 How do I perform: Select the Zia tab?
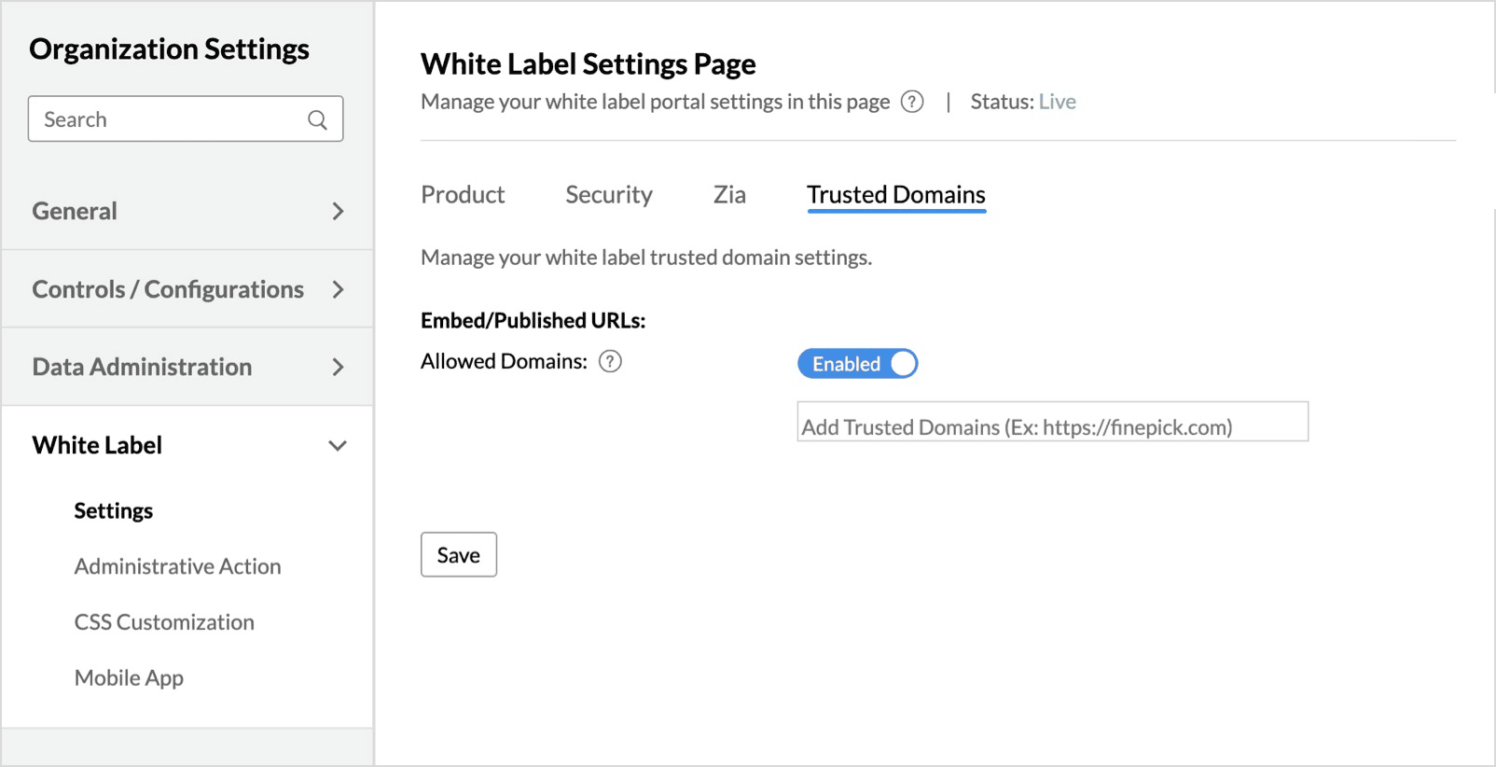729,195
